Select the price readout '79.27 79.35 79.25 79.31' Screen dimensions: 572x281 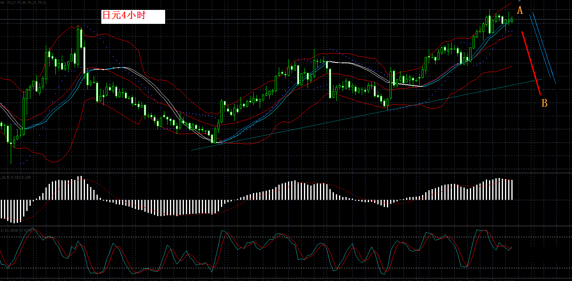[x=26, y=2]
